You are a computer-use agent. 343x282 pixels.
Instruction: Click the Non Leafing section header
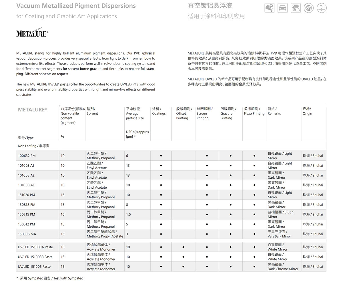[x=33, y=146]
